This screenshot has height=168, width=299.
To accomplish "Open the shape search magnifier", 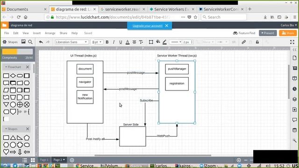I will (30, 42).
